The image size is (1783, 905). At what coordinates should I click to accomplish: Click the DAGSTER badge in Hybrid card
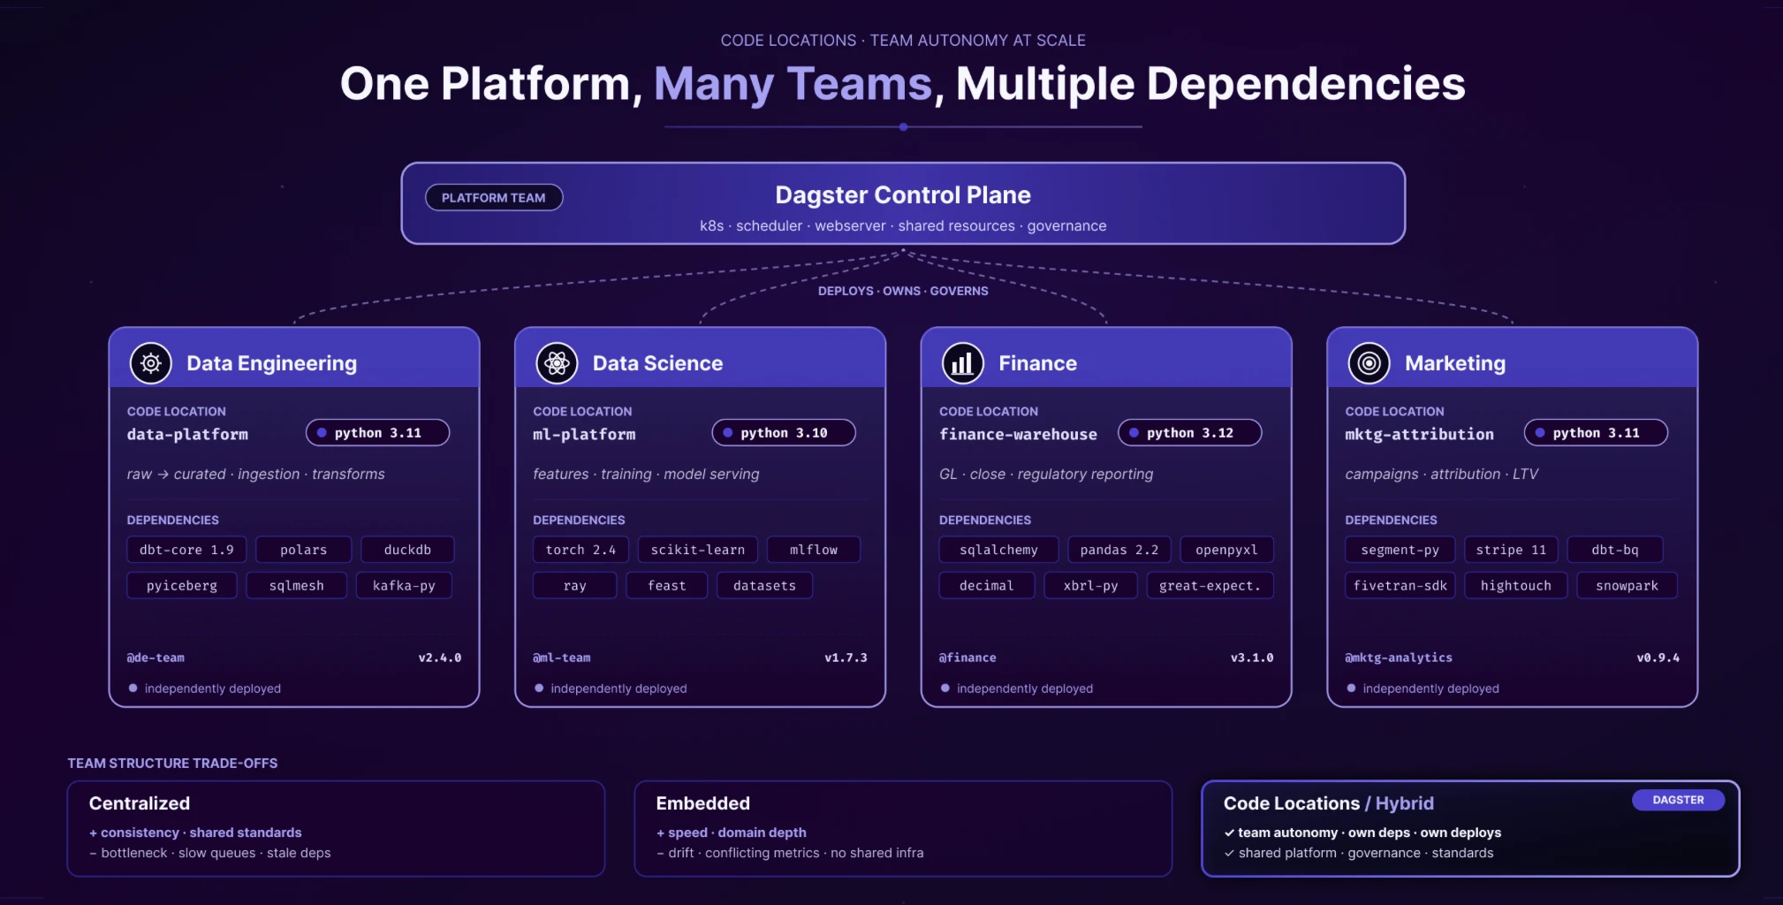pyautogui.click(x=1678, y=800)
